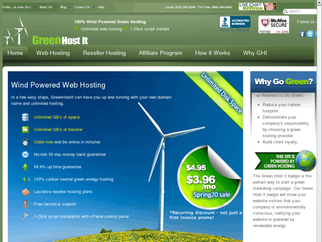This screenshot has width=322, height=242.
Task: Visit the Blog link
Action: [63, 7]
